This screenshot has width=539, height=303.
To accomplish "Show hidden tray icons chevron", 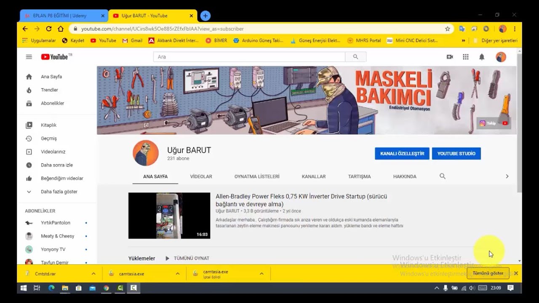I will pos(437,288).
